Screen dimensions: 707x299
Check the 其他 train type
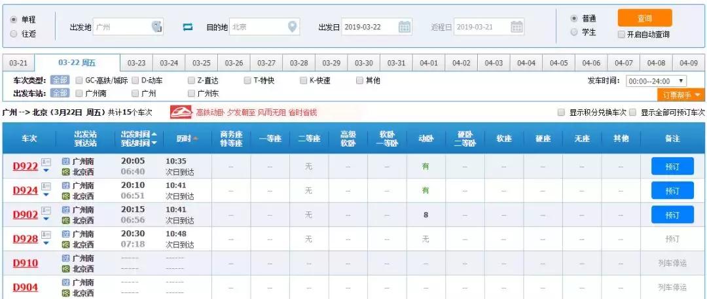(359, 80)
